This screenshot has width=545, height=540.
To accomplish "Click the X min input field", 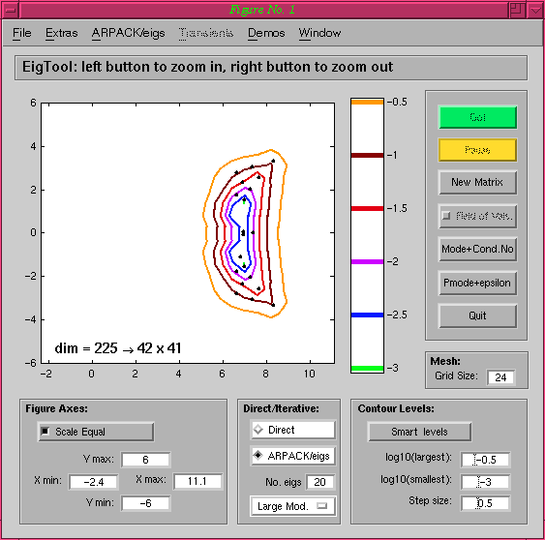I will click(94, 482).
